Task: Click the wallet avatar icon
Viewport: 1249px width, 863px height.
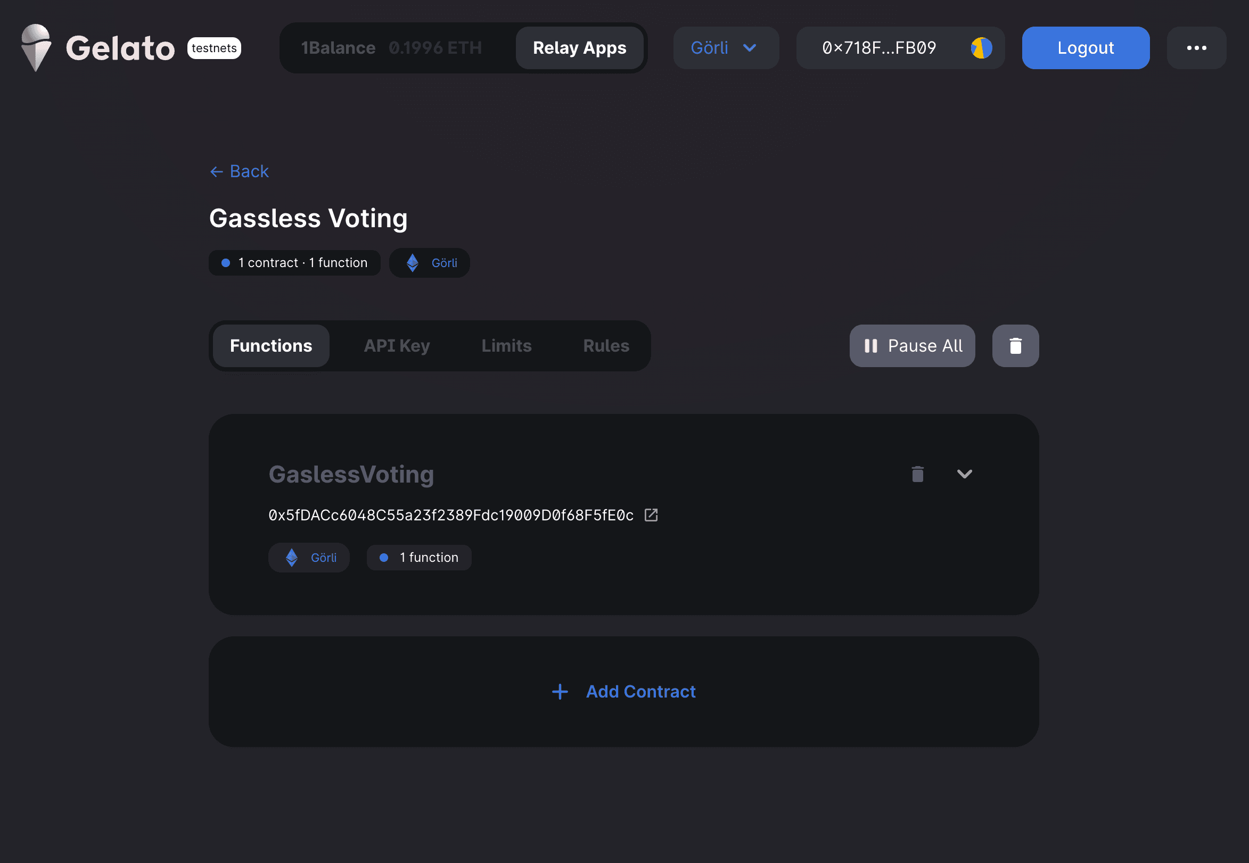Action: pyautogui.click(x=981, y=48)
